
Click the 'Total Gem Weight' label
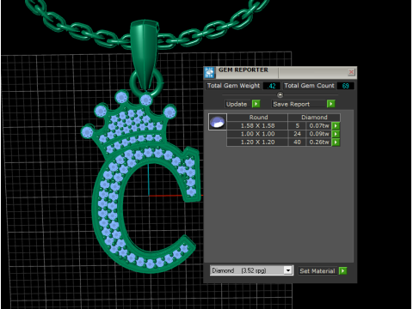233,86
